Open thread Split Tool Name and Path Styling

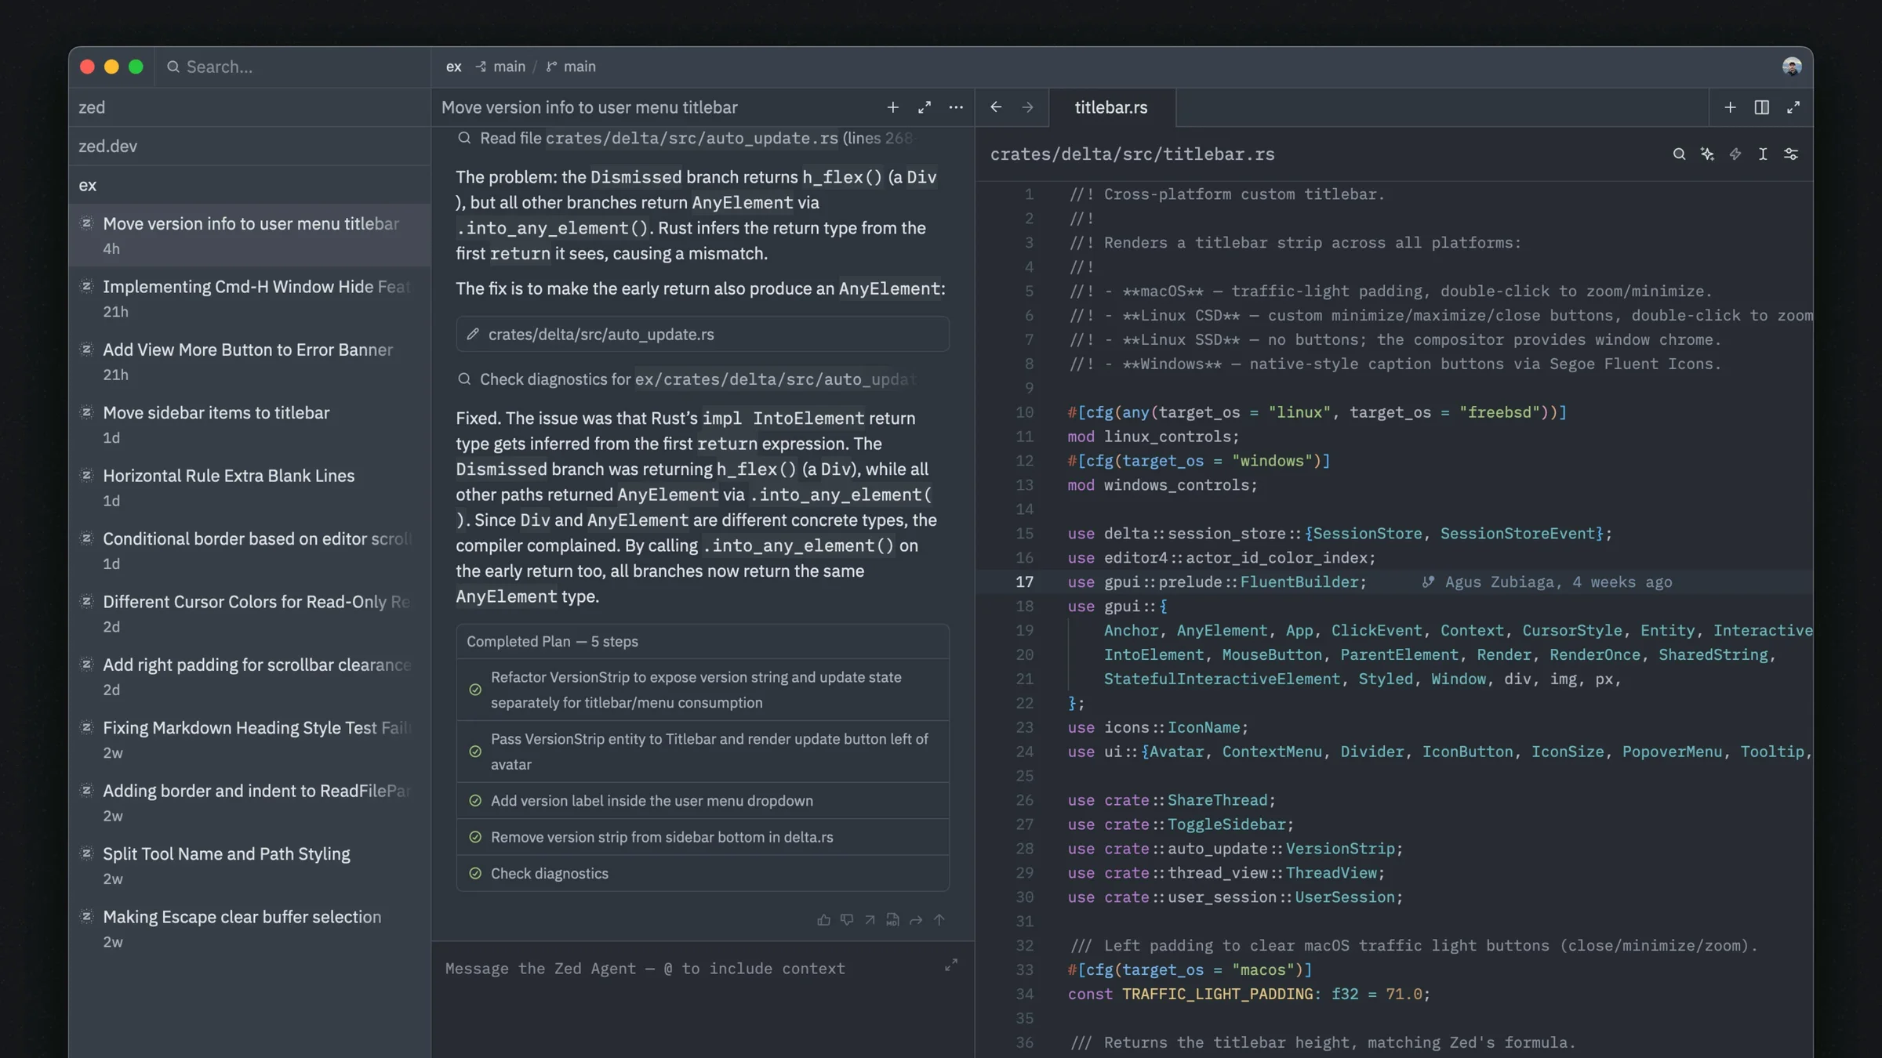[x=249, y=865]
